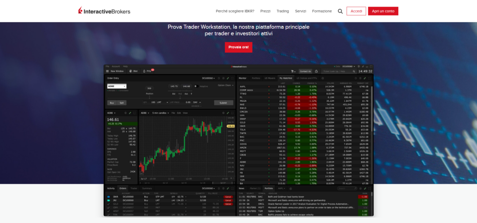Click the green link icon in Order Entry panel
The image size is (477, 223).
point(227,78)
